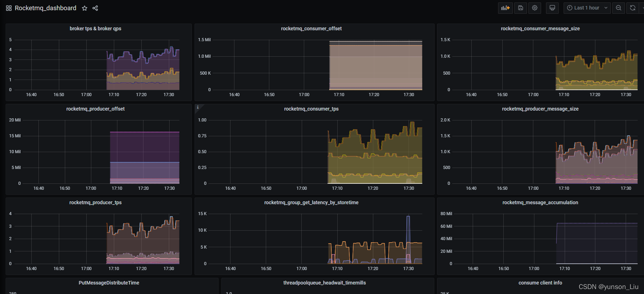This screenshot has height=294, width=644.
Task: Cycle view mode with monitor icon
Action: pos(552,8)
